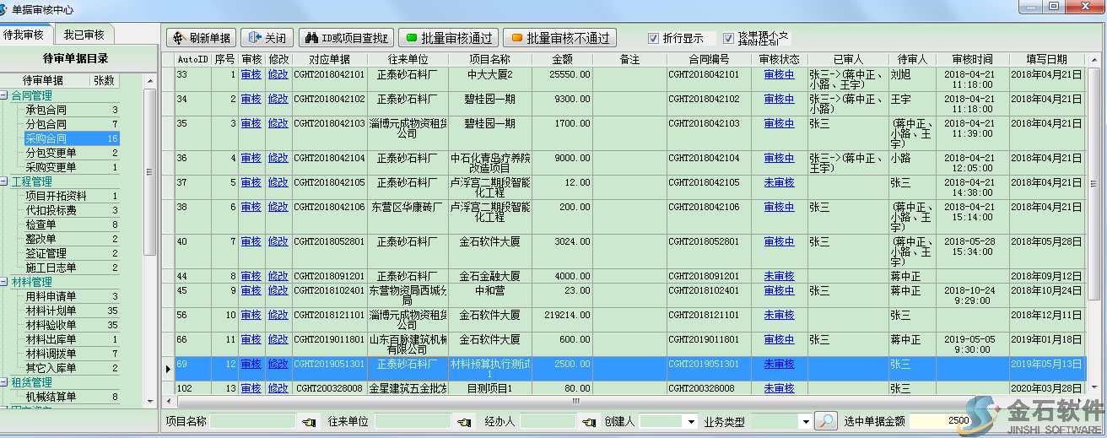Switch to the 我已审核 tab
Screen dimensions: 1107x438
tap(84, 35)
